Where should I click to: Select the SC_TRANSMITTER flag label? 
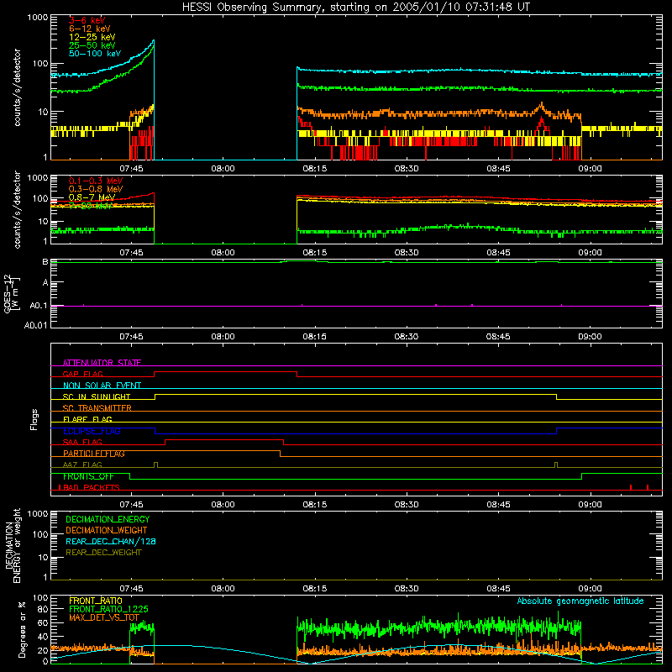click(97, 408)
